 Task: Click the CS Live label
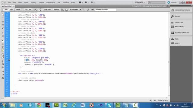point(174,2)
